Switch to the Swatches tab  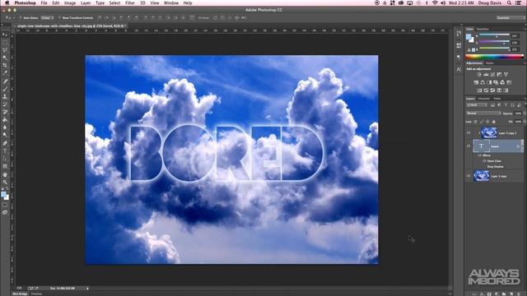483,30
